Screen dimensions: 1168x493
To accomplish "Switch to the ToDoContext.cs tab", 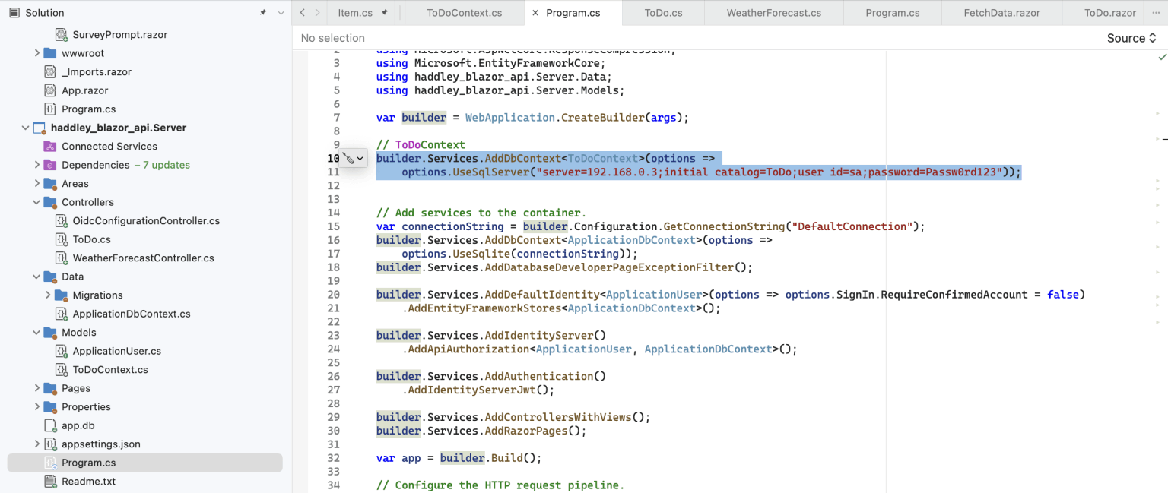I will (465, 13).
